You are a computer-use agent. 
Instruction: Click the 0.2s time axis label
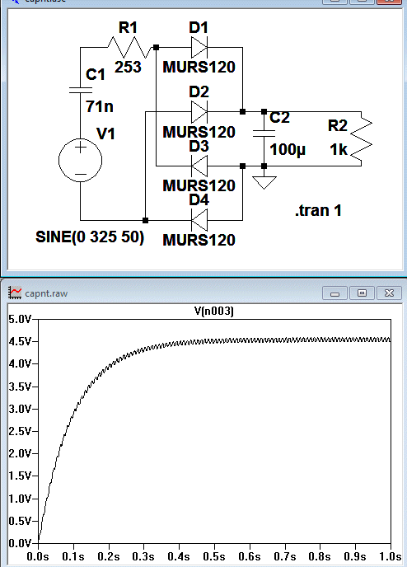pos(108,556)
